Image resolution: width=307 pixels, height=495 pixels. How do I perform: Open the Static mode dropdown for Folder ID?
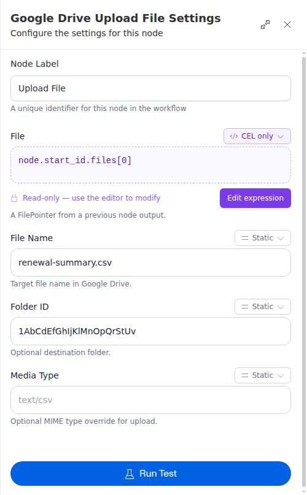coord(262,307)
